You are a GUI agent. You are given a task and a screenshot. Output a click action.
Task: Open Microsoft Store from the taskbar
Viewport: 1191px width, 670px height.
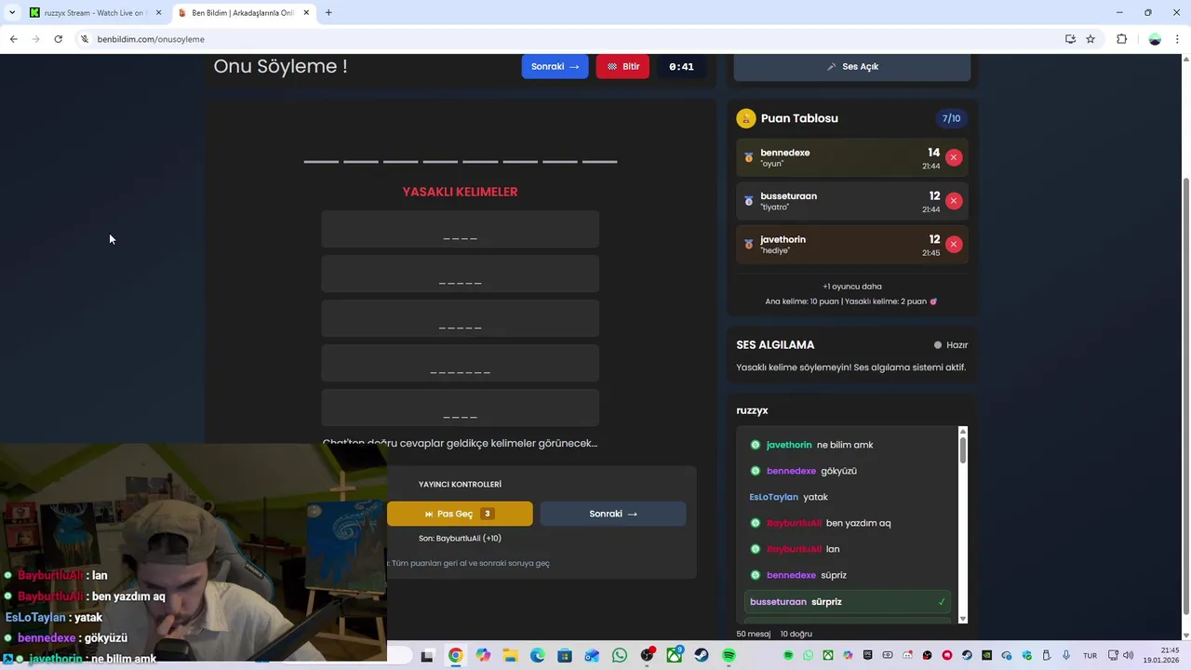tap(565, 656)
